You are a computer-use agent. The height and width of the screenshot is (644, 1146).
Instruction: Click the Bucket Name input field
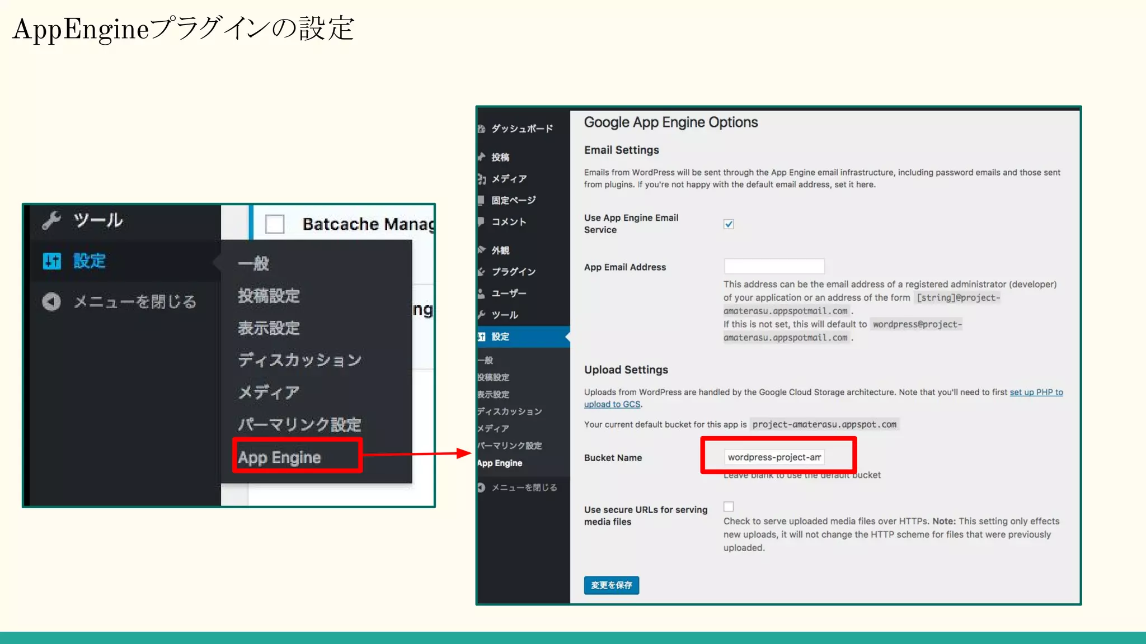click(x=774, y=457)
